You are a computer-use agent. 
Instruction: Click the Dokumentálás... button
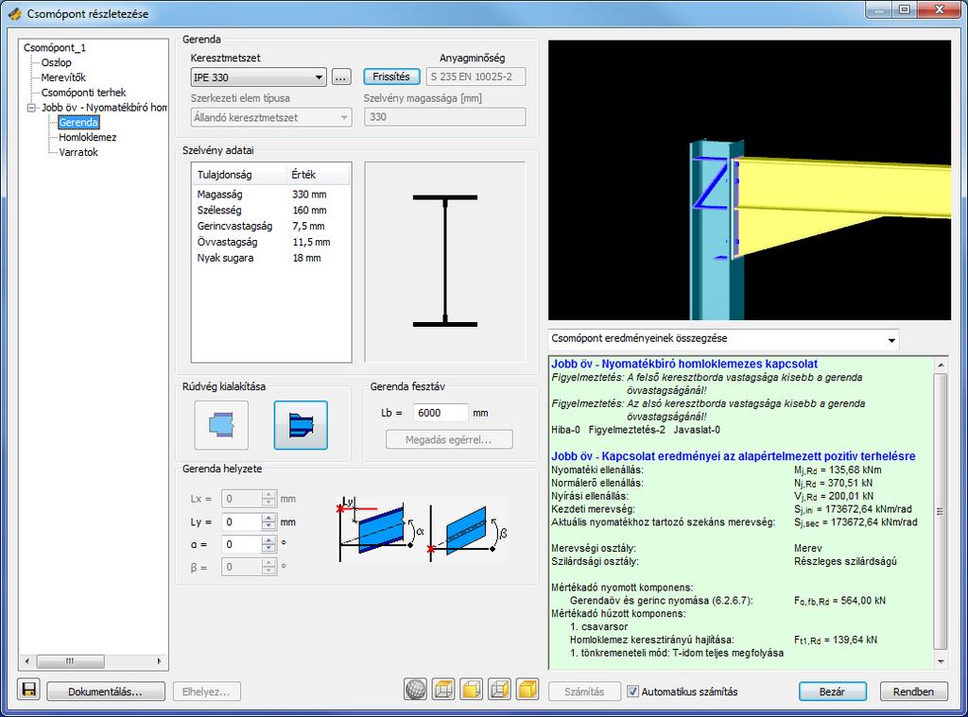click(x=106, y=691)
